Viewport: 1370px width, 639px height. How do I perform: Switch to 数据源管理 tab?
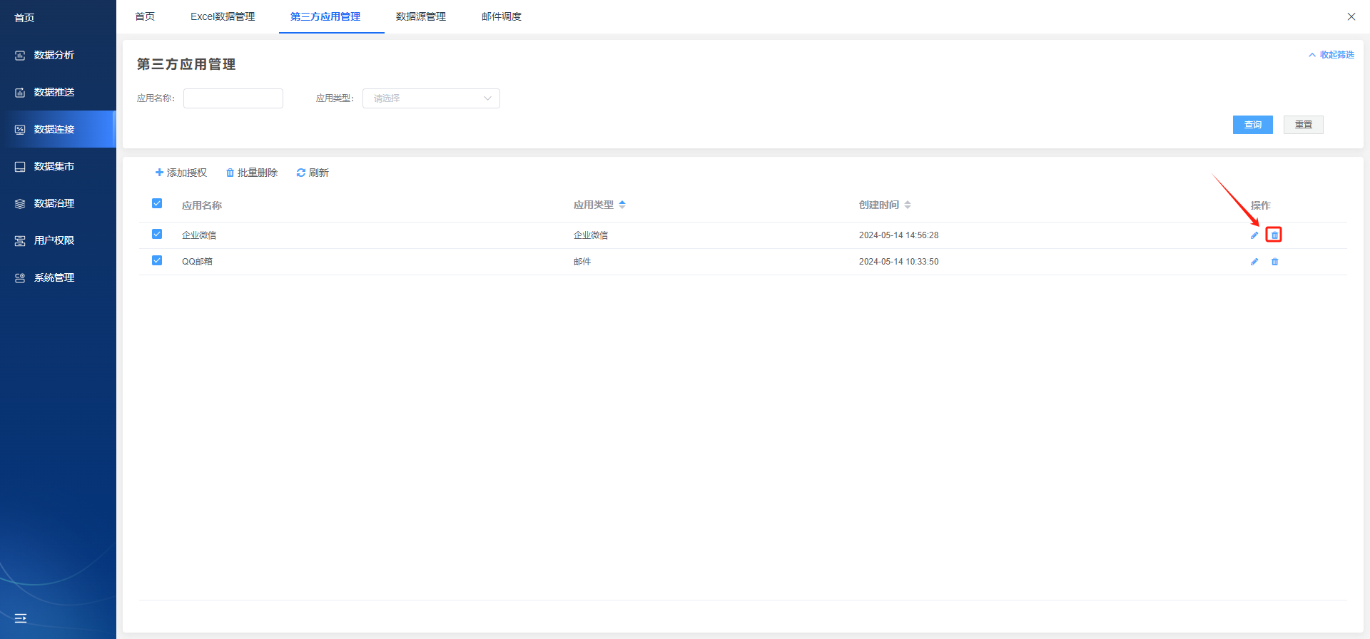point(421,16)
